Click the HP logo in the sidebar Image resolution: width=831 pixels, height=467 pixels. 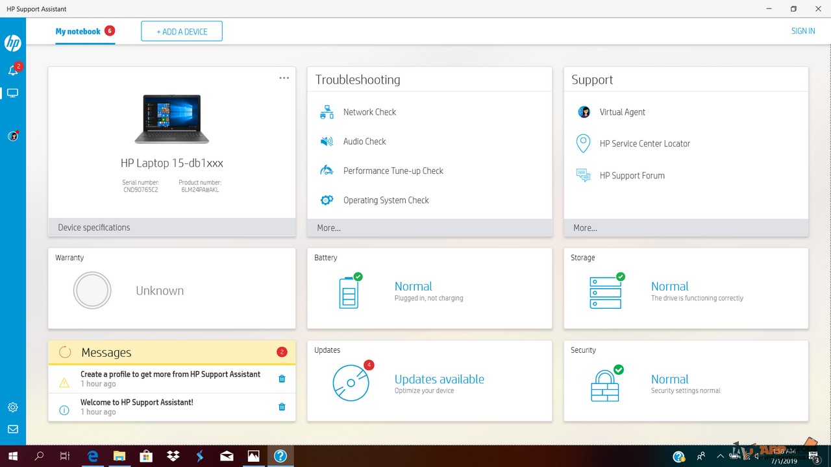pos(13,43)
